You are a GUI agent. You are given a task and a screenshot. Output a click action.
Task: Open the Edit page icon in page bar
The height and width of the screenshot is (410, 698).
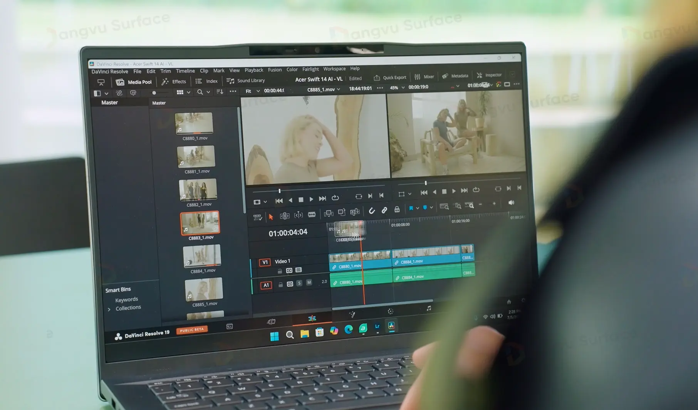[x=312, y=318]
